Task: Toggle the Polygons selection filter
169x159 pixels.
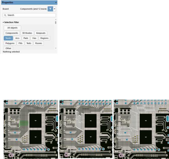Action: click(x=10, y=43)
